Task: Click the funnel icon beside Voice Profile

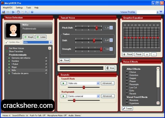Action: pos(161,12)
